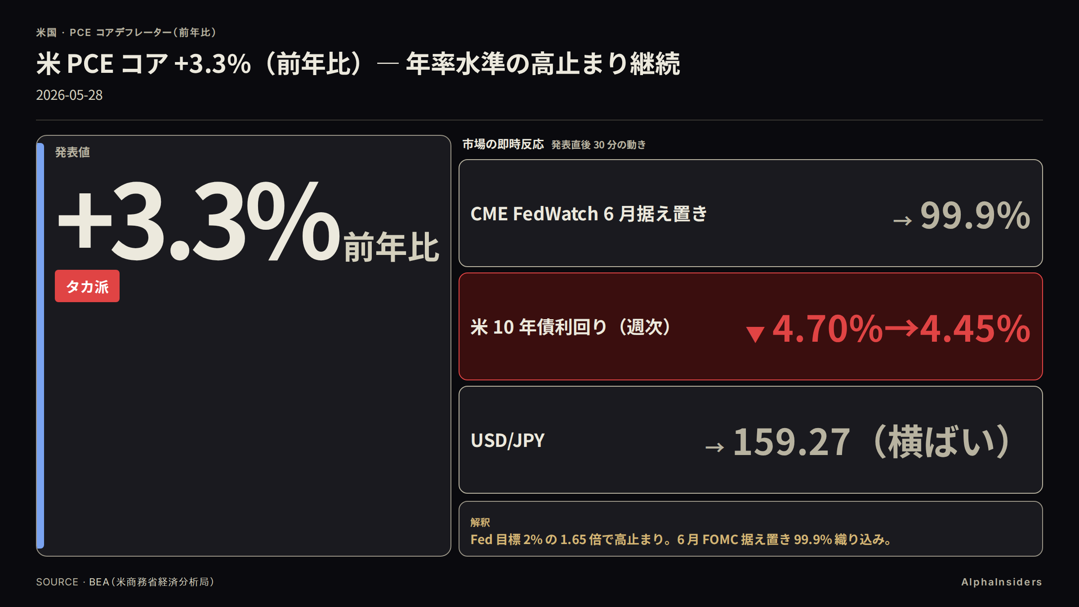Click the 前年比 suffix beside the large figure
1079x607 pixels.
coord(391,247)
